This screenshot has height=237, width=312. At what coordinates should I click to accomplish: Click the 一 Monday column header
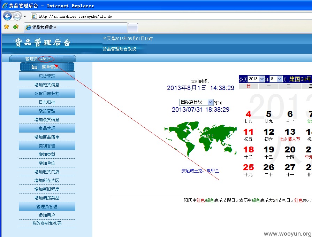click(269, 86)
